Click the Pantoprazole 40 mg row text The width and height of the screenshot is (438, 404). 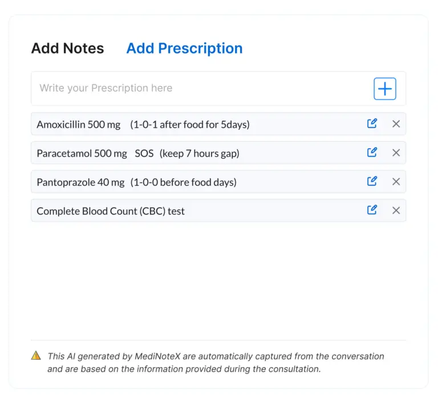point(80,182)
